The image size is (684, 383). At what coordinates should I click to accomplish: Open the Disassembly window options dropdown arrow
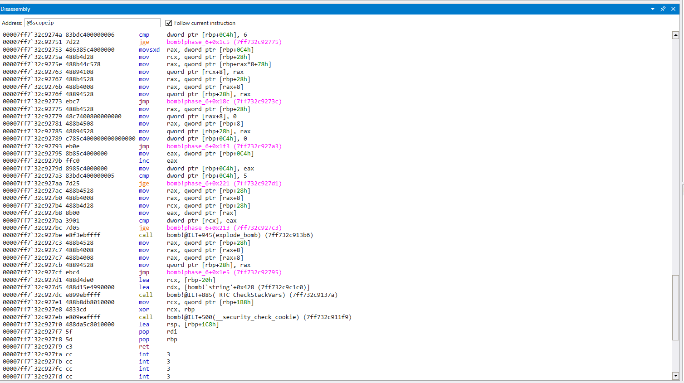pyautogui.click(x=653, y=9)
